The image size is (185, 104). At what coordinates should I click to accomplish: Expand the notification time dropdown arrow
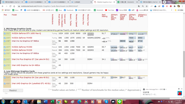pyautogui.click(x=166, y=89)
